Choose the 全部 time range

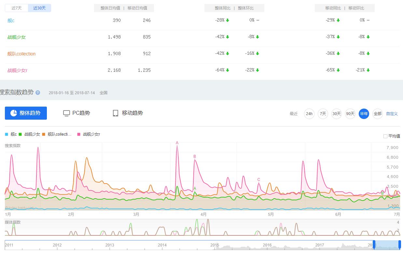pyautogui.click(x=377, y=114)
